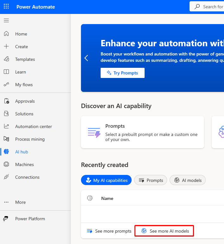Click the Templates icon in sidebar
The width and height of the screenshot is (224, 244).
(6, 59)
